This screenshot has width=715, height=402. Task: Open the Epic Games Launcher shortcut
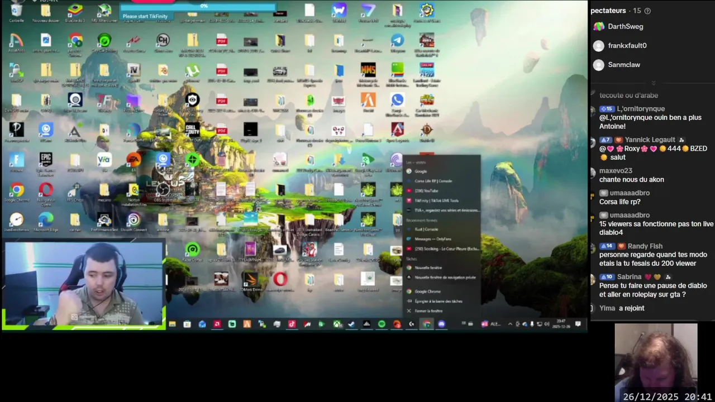pyautogui.click(x=46, y=163)
